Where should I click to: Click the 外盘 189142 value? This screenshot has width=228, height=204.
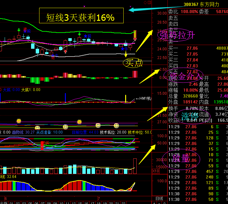pyautogui.click(x=190, y=102)
